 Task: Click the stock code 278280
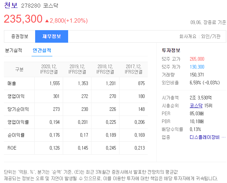[31, 6]
